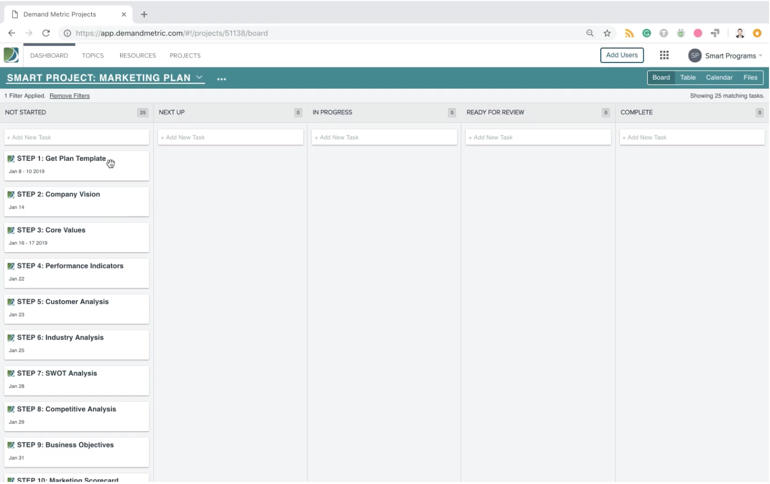This screenshot has height=484, width=770.
Task: Click the browser back arrow
Action: click(12, 33)
